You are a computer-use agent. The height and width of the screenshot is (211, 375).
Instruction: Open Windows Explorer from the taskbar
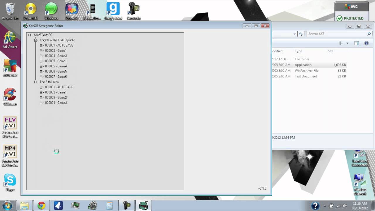24,206
